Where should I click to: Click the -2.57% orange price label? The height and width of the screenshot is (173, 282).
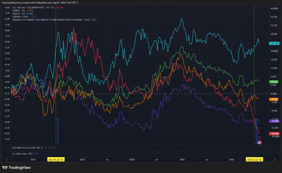tap(274, 99)
